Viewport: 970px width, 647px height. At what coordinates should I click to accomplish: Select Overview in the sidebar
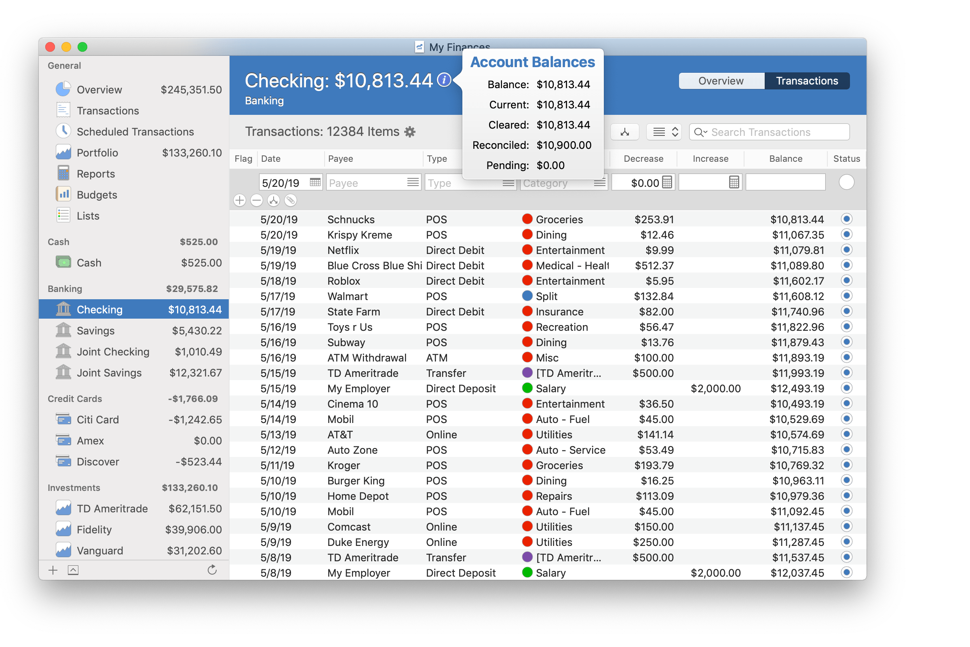pos(134,89)
